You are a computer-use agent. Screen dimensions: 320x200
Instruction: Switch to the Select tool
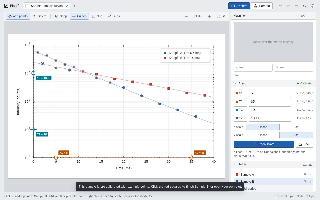pyautogui.click(x=40, y=16)
